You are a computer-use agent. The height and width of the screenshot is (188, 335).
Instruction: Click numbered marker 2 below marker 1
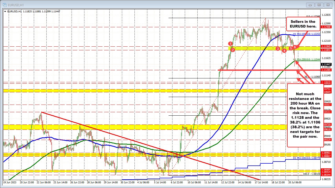click(x=233, y=50)
